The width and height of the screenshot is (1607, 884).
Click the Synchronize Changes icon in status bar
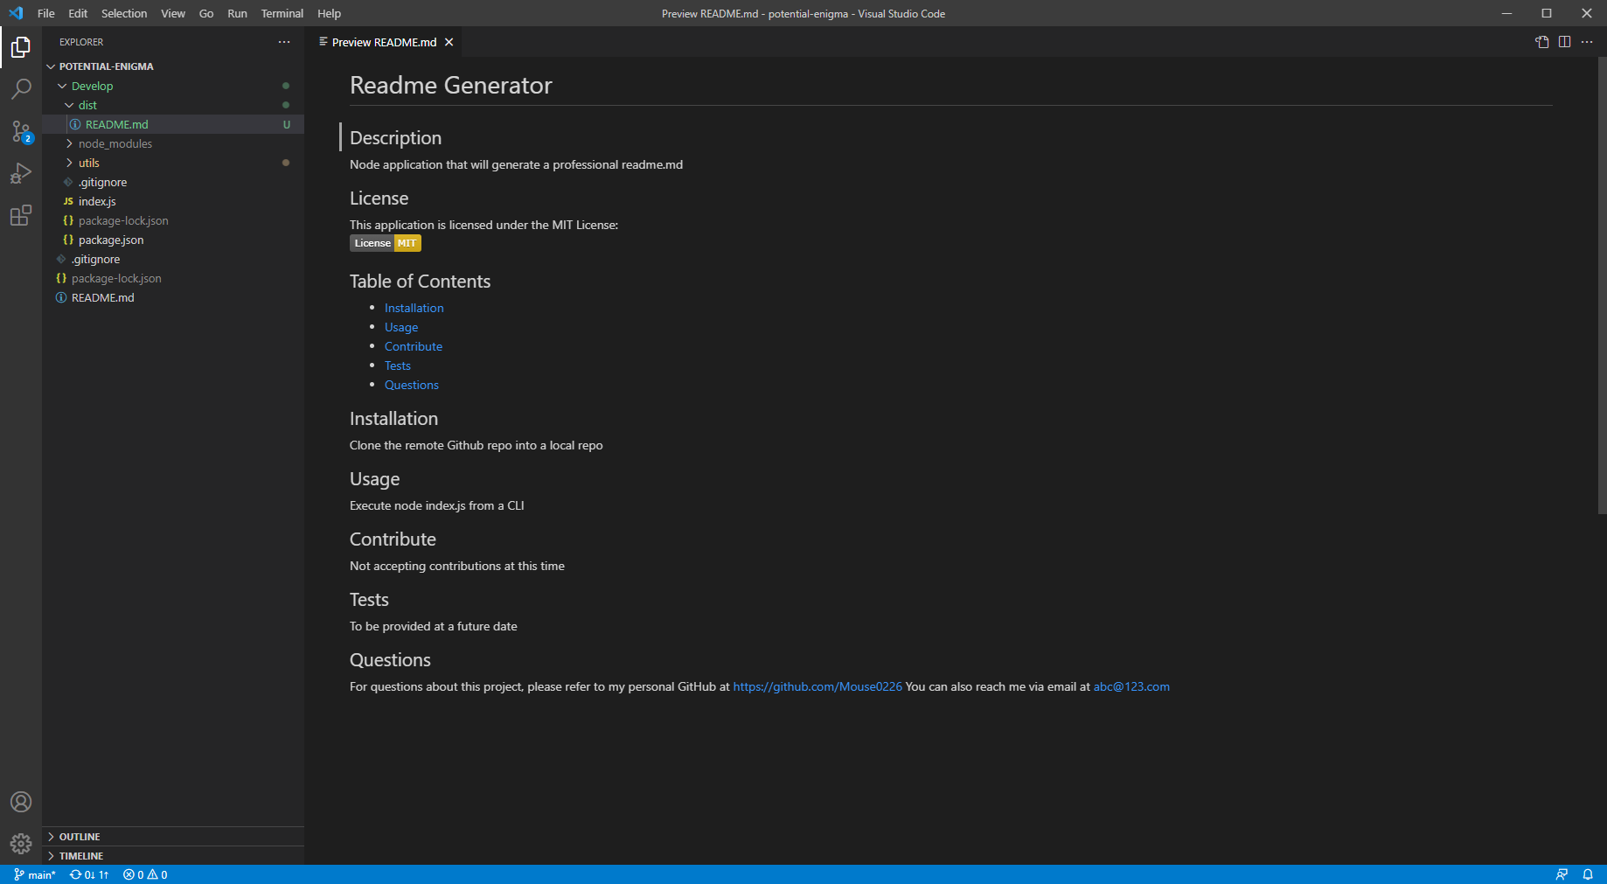[88, 874]
